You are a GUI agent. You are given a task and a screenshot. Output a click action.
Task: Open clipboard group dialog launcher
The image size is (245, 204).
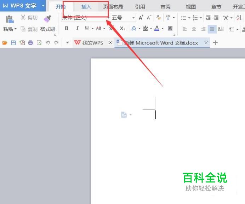[x=55, y=35]
